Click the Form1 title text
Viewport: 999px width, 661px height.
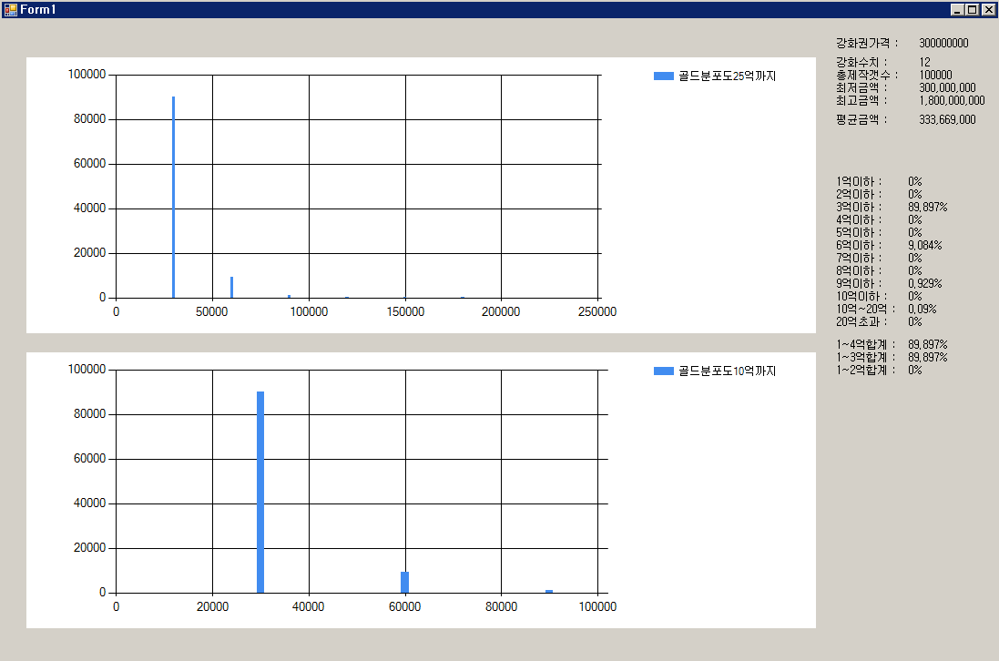point(38,9)
